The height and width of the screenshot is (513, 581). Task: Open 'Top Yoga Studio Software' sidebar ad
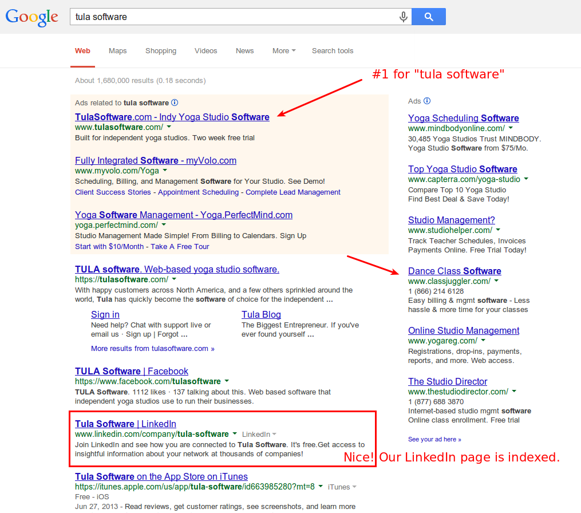(x=463, y=169)
